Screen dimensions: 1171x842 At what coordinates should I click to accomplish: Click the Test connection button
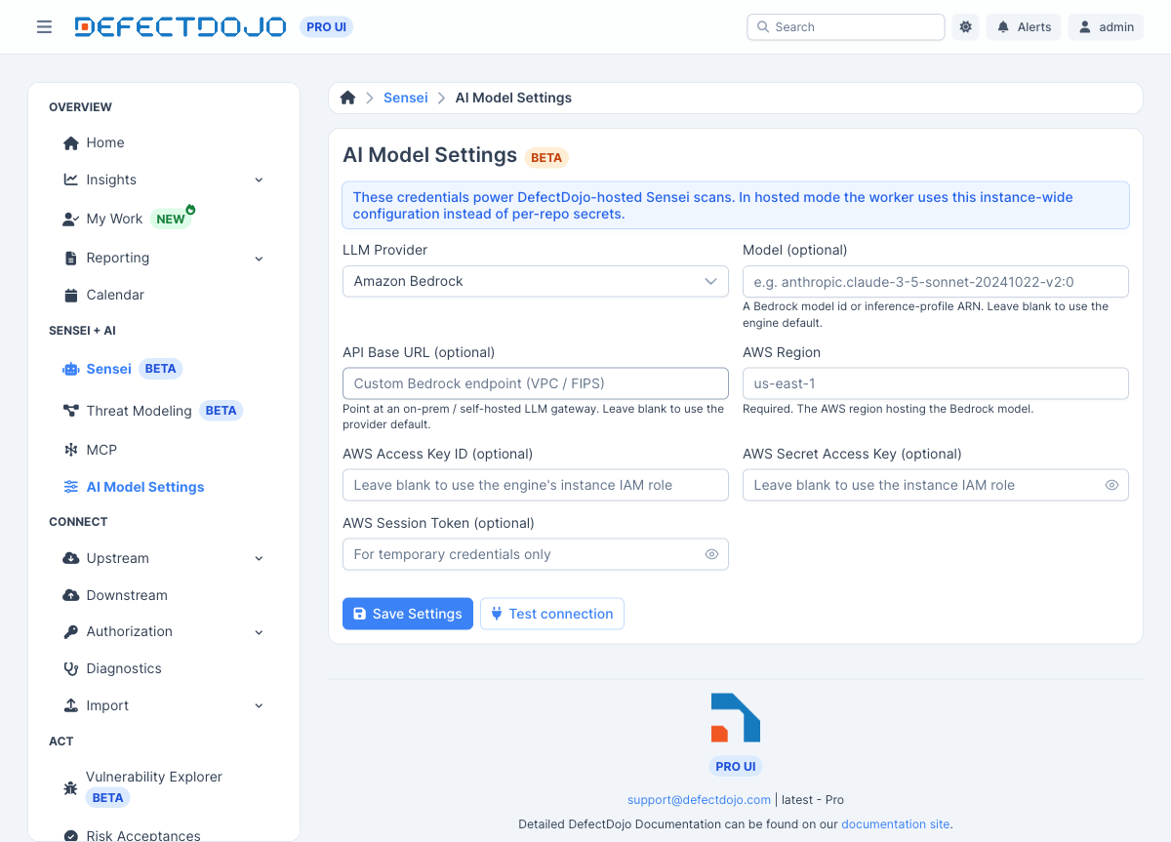point(552,614)
